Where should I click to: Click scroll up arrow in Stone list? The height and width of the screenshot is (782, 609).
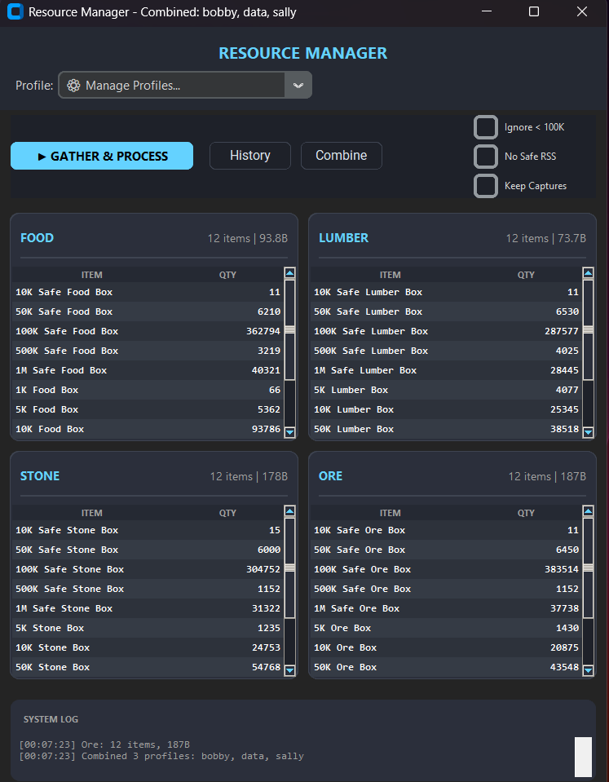tap(289, 512)
